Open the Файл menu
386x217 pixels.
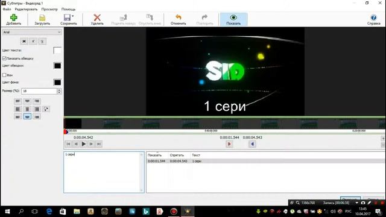7,10
